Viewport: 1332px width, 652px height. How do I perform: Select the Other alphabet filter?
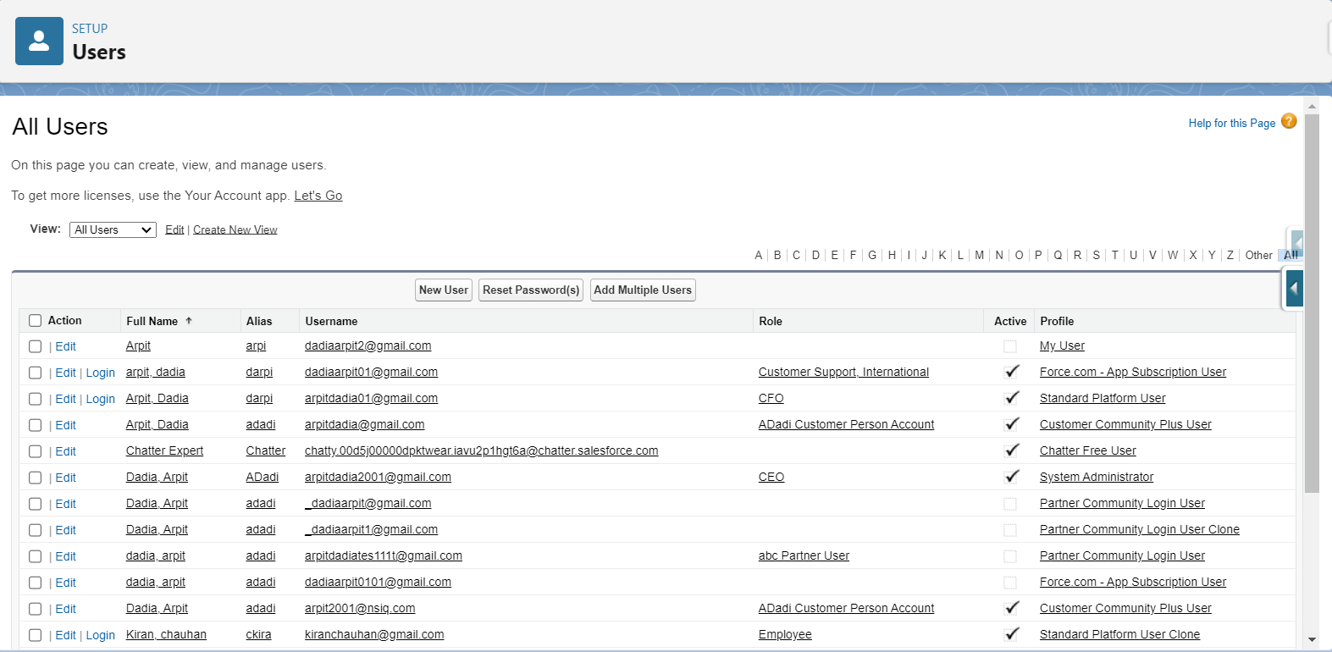1257,255
